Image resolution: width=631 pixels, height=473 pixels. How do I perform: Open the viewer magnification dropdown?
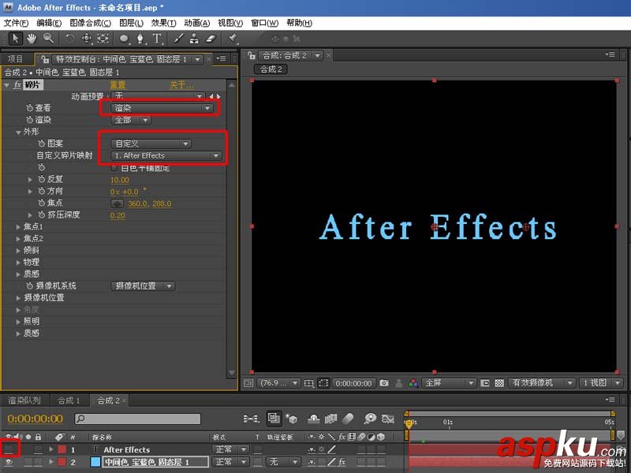click(279, 383)
